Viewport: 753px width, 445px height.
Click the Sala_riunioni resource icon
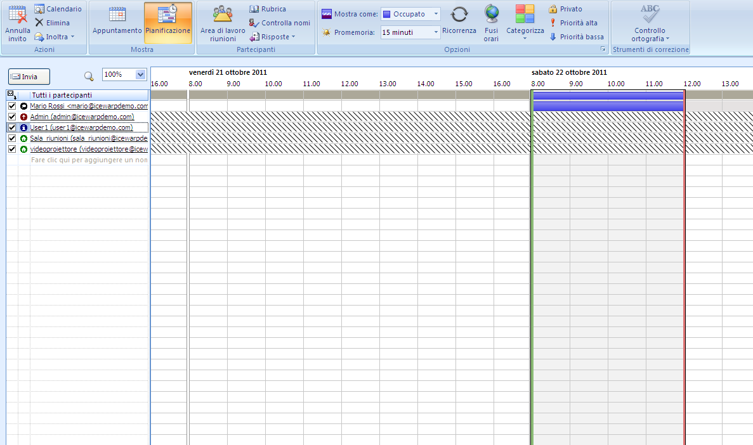click(23, 138)
